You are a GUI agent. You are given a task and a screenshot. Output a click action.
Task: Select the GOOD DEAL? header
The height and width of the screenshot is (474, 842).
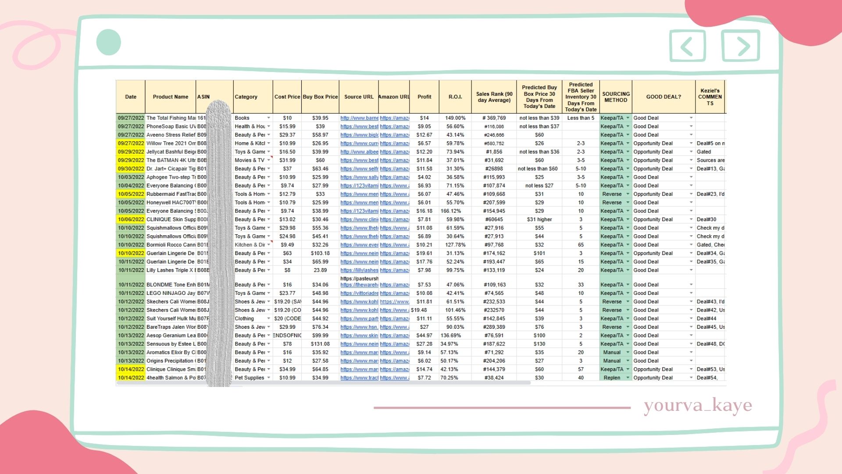tap(664, 97)
